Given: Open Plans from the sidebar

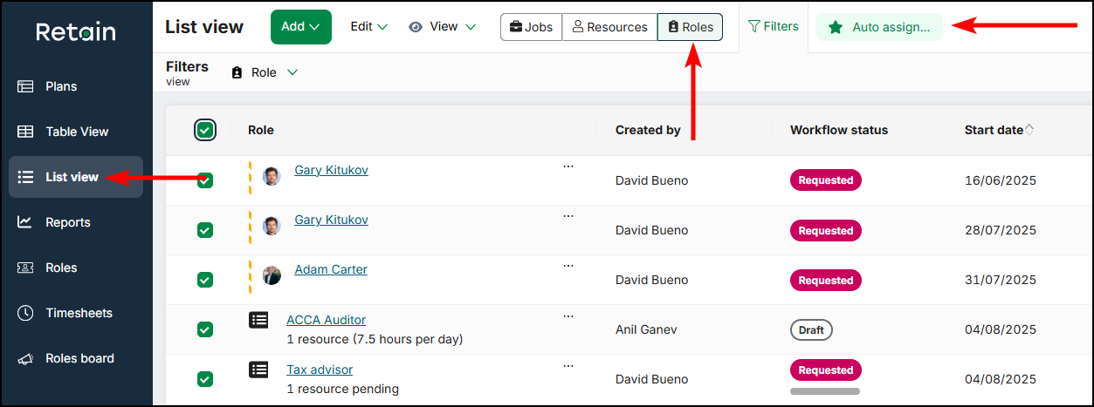Looking at the screenshot, I should point(61,86).
